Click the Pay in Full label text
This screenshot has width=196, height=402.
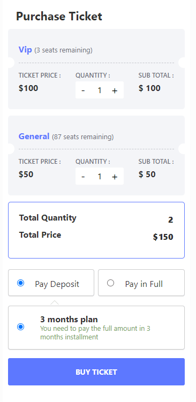pyautogui.click(x=144, y=284)
